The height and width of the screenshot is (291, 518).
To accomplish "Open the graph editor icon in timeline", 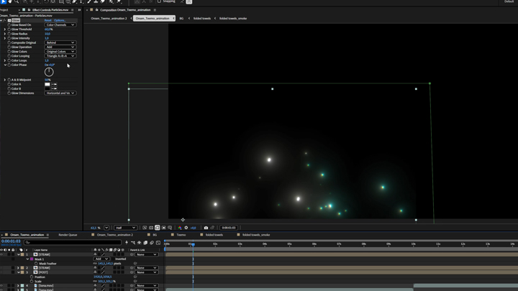I will [x=158, y=243].
